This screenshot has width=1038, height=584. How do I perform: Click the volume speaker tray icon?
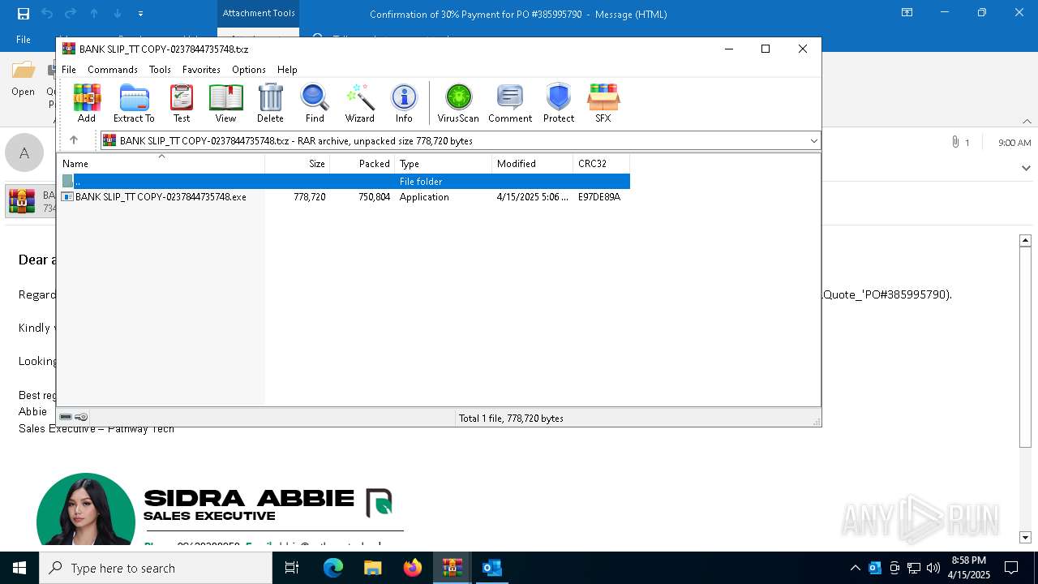click(x=933, y=568)
